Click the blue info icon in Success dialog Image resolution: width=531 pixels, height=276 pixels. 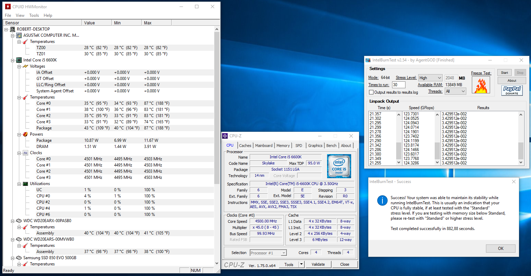(382, 200)
